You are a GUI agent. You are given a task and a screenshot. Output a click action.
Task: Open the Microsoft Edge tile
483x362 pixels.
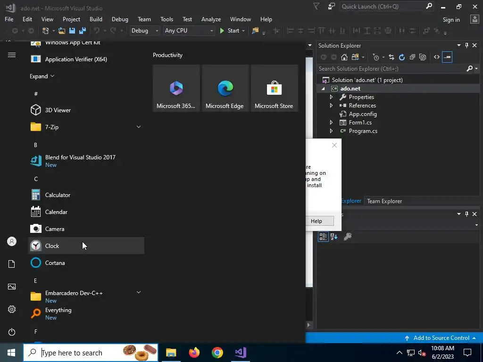click(225, 88)
